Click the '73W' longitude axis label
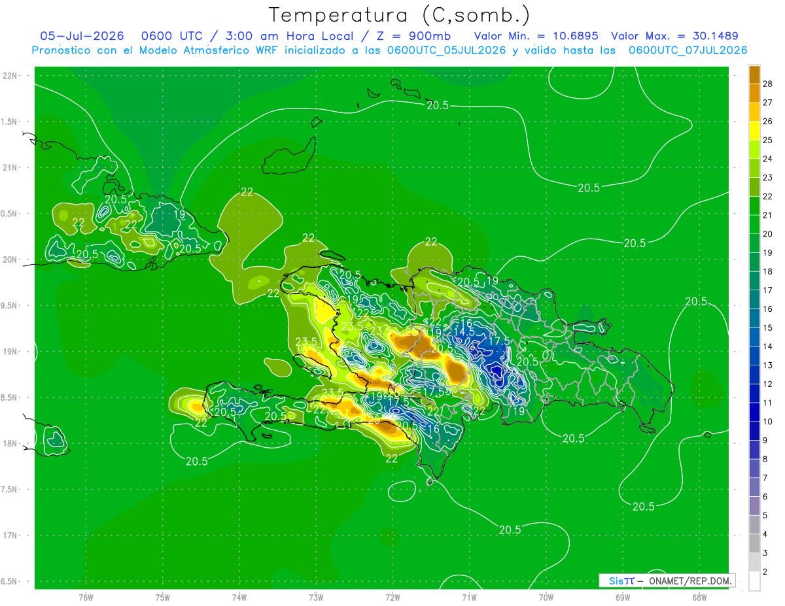The height and width of the screenshot is (606, 785). pyautogui.click(x=316, y=598)
